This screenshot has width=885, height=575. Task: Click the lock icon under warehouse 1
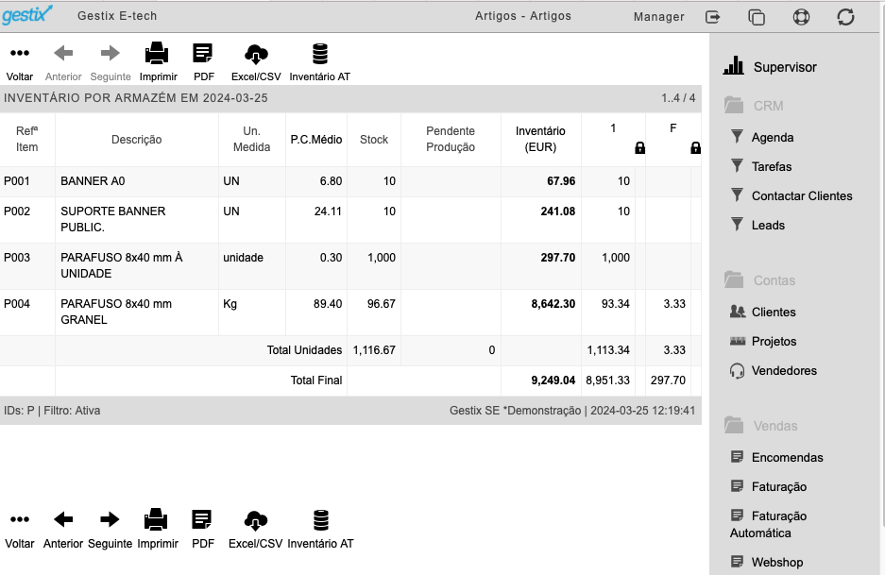639,148
